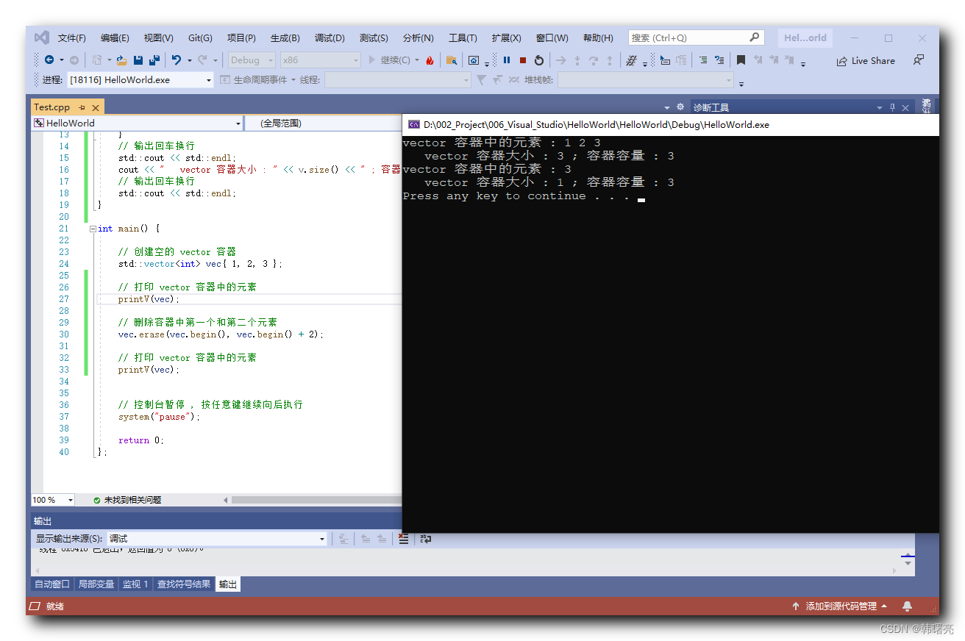Click the Continue (继续) button
Screen dimensions: 965x641
390,60
